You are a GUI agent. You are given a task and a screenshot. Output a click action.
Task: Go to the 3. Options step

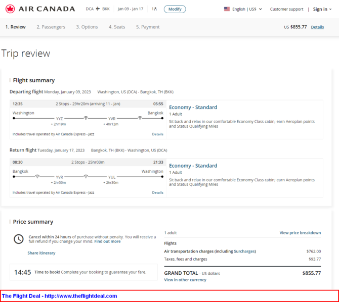[x=87, y=27]
